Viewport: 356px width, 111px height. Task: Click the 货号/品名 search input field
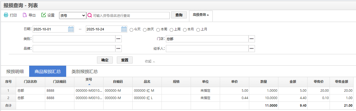tap(131, 15)
